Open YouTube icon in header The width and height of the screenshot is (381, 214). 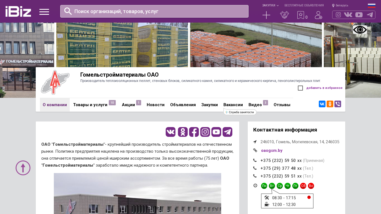pos(359,15)
